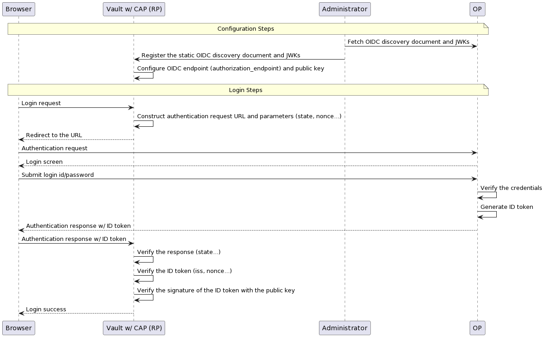Click the Login Steps divider note
Screen dimensions: 545x337
coord(246,90)
